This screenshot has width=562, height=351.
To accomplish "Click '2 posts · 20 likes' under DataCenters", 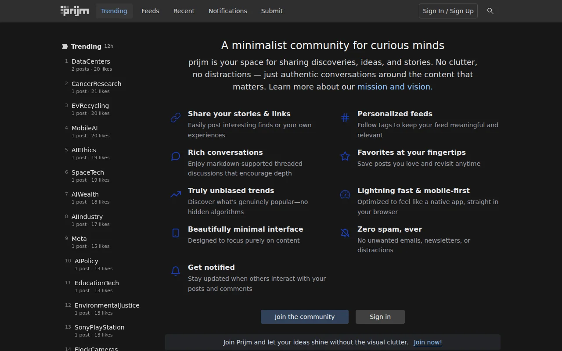I will (92, 69).
